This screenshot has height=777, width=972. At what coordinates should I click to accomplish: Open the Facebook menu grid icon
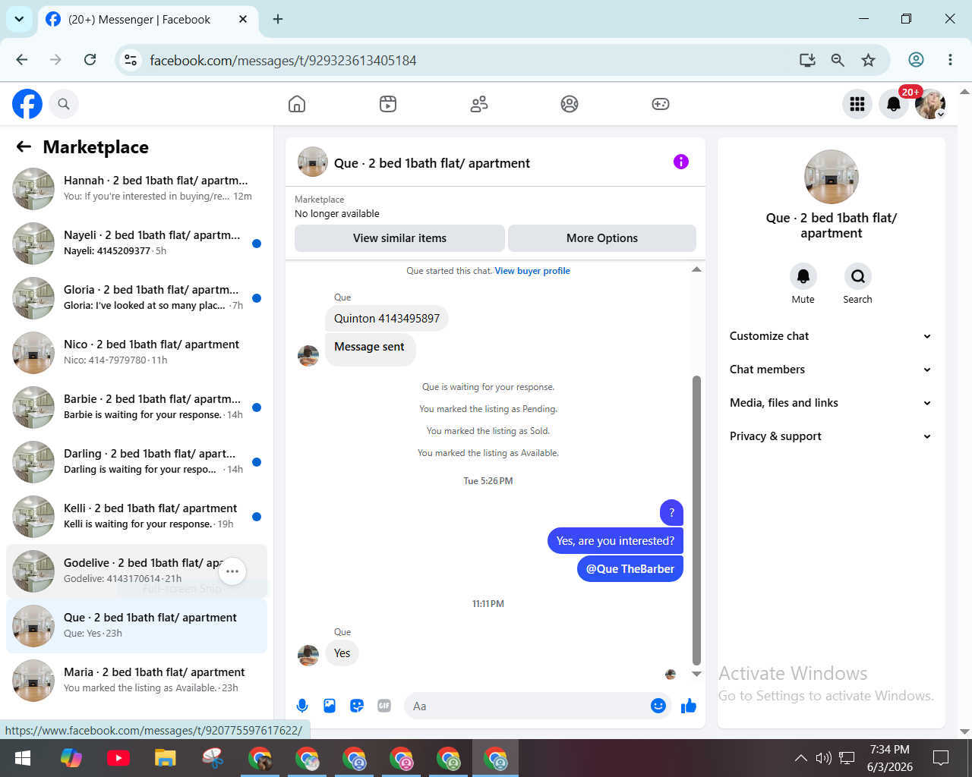[x=857, y=104]
